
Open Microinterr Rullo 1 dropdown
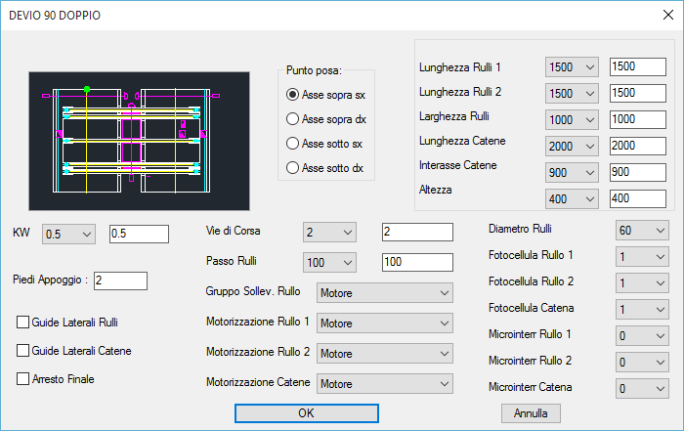click(642, 336)
